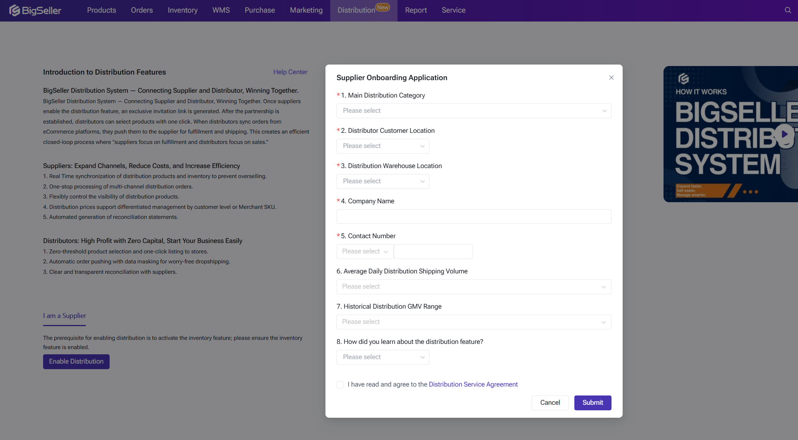Open Distribution Warehouse Location dropdown
This screenshot has height=440, width=798.
click(x=383, y=181)
